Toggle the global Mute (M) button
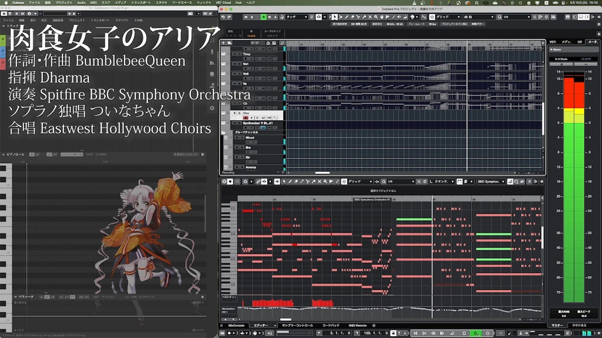 tap(246, 17)
